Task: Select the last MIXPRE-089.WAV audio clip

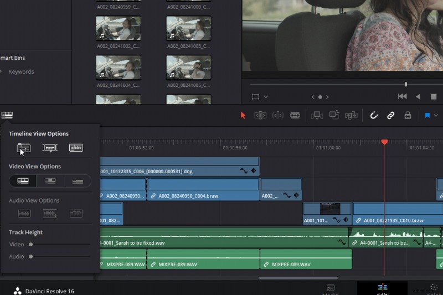Action: point(306,259)
